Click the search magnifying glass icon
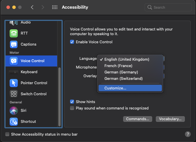Viewport: 196px width, 142px height. coord(150,7)
